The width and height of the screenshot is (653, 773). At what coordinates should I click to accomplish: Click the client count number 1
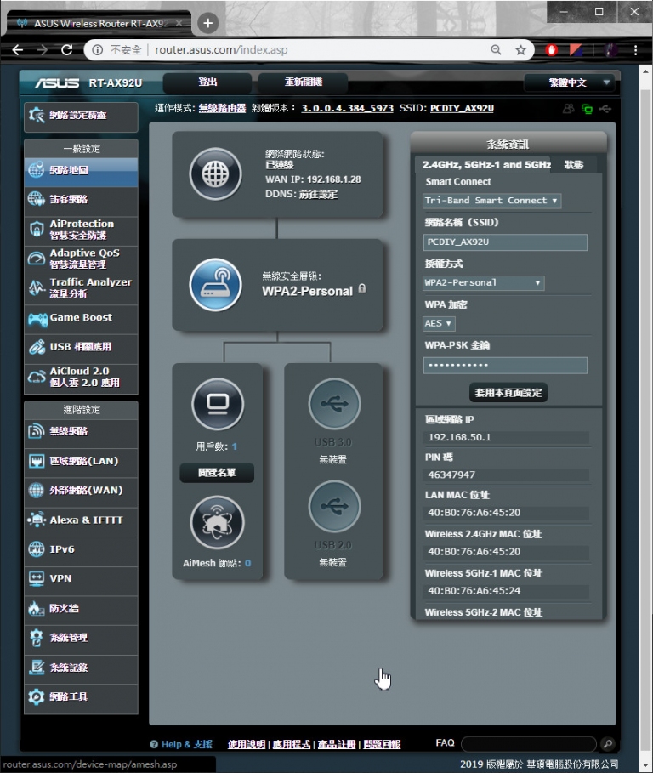235,446
